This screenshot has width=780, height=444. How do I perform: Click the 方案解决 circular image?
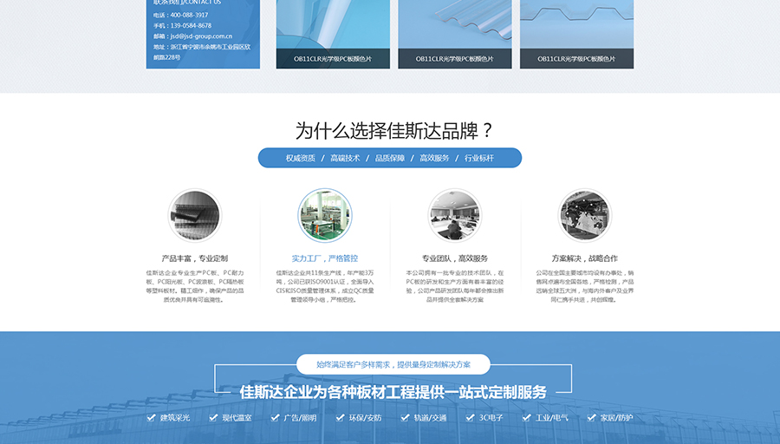(584, 215)
